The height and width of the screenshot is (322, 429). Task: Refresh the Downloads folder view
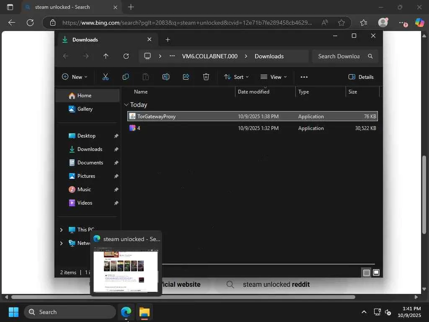(126, 56)
